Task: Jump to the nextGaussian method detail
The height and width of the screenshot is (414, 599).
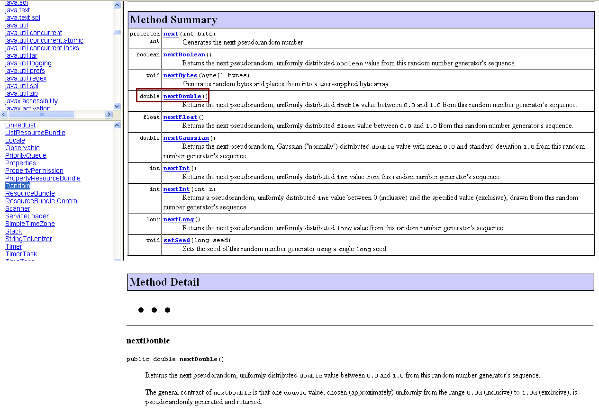Action: pyautogui.click(x=186, y=138)
